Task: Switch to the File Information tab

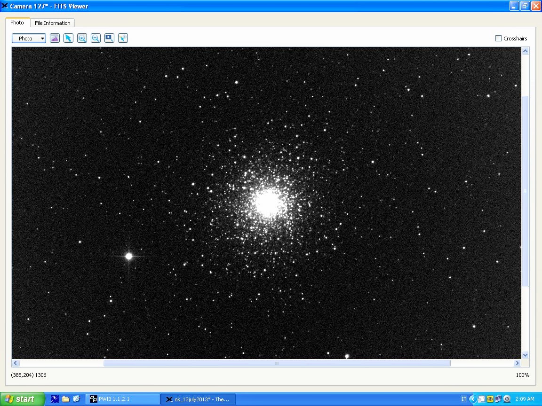Action: click(x=52, y=23)
